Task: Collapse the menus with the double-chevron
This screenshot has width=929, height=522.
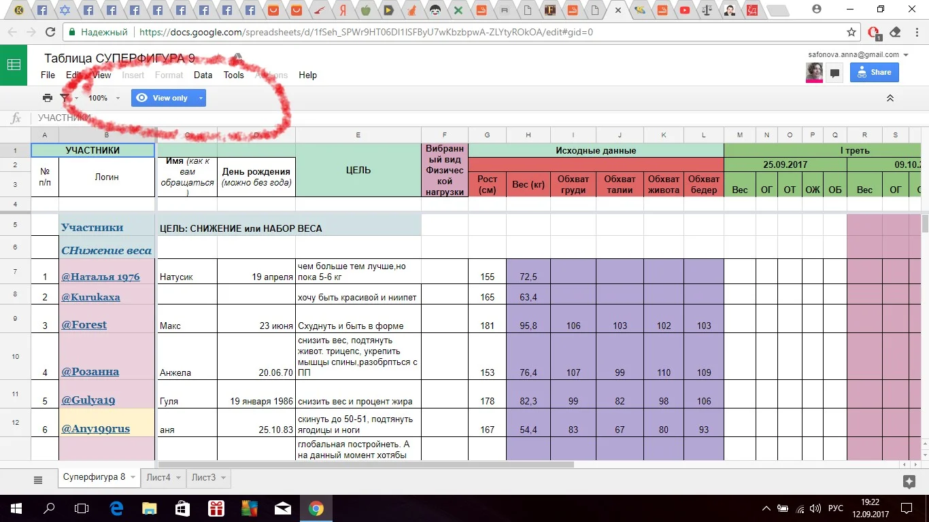Action: click(x=890, y=98)
